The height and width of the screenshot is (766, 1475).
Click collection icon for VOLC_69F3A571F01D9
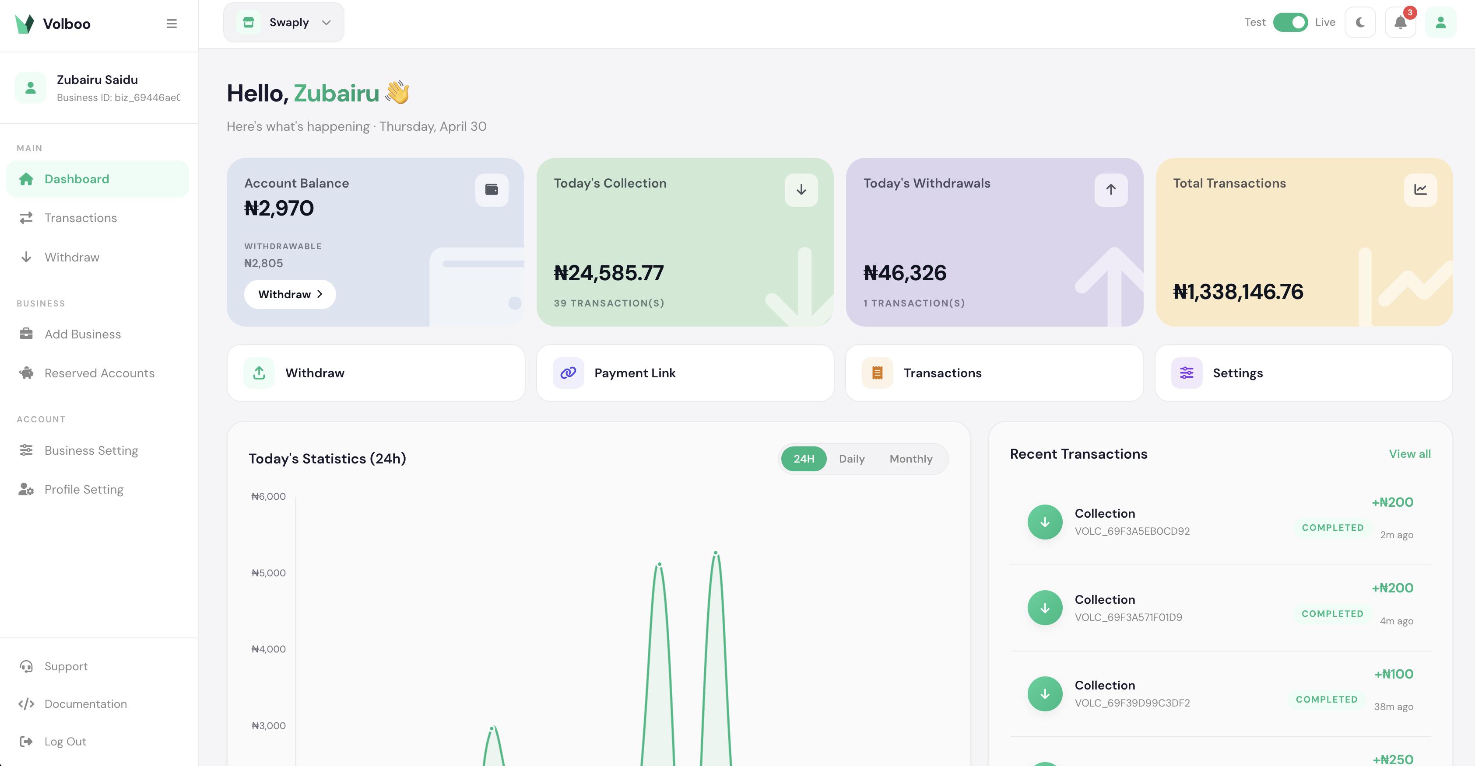tap(1045, 608)
